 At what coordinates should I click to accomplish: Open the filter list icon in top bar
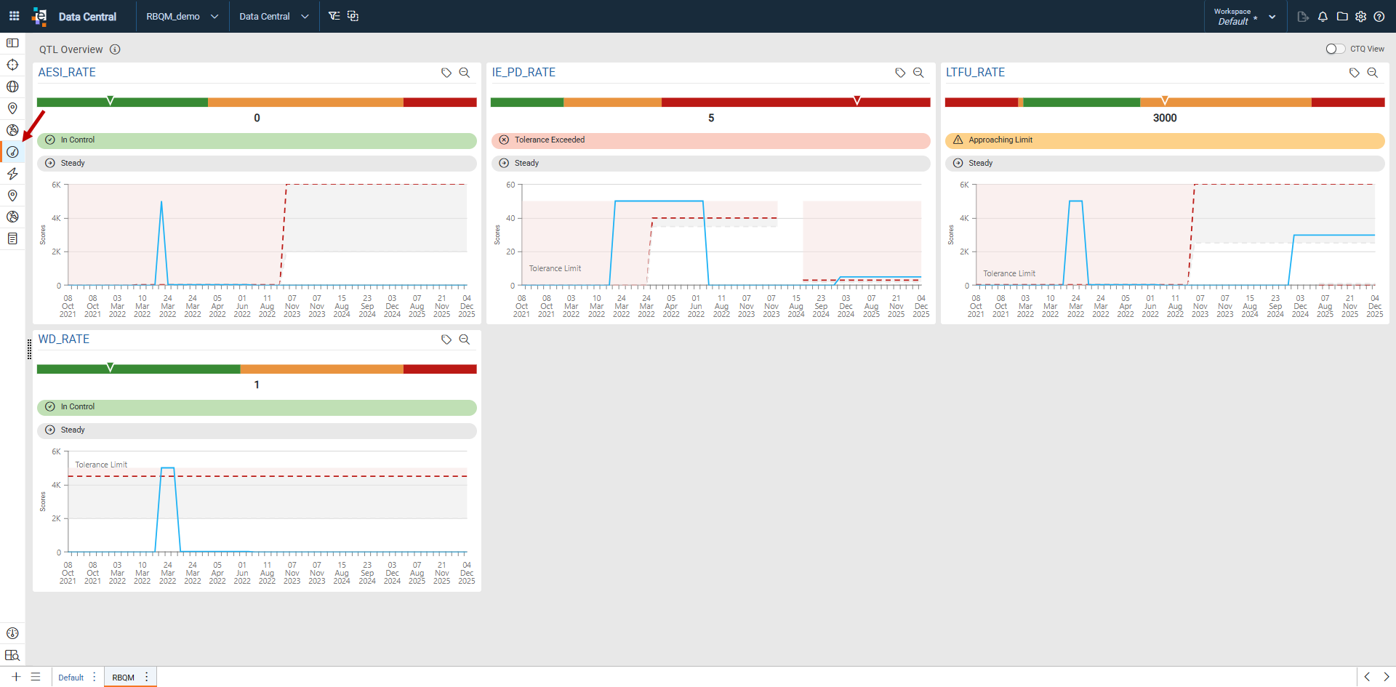[x=334, y=16]
